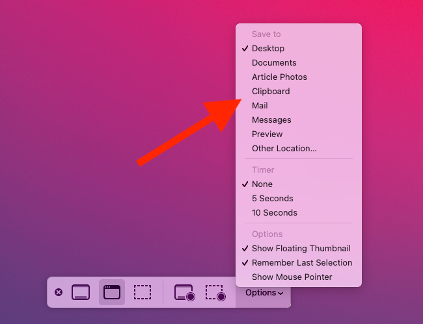This screenshot has width=423, height=324.
Task: Collapse the Options dropdown in toolbar
Action: 264,293
